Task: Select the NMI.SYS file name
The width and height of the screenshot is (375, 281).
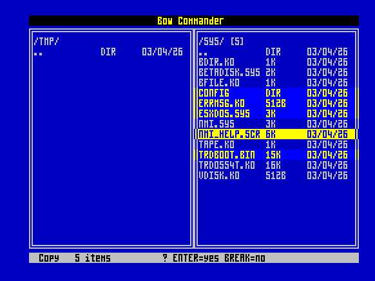Action: coord(216,124)
